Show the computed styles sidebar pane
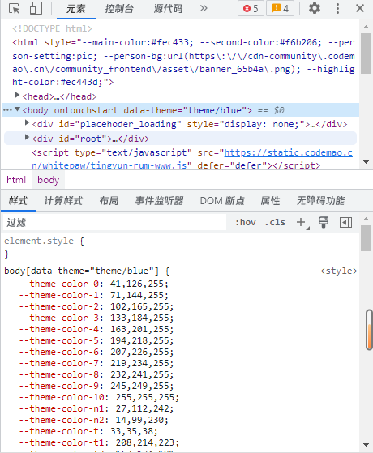This screenshot has height=453, width=373. click(x=345, y=222)
